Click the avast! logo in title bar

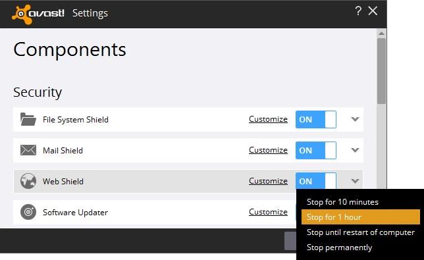pos(38,14)
